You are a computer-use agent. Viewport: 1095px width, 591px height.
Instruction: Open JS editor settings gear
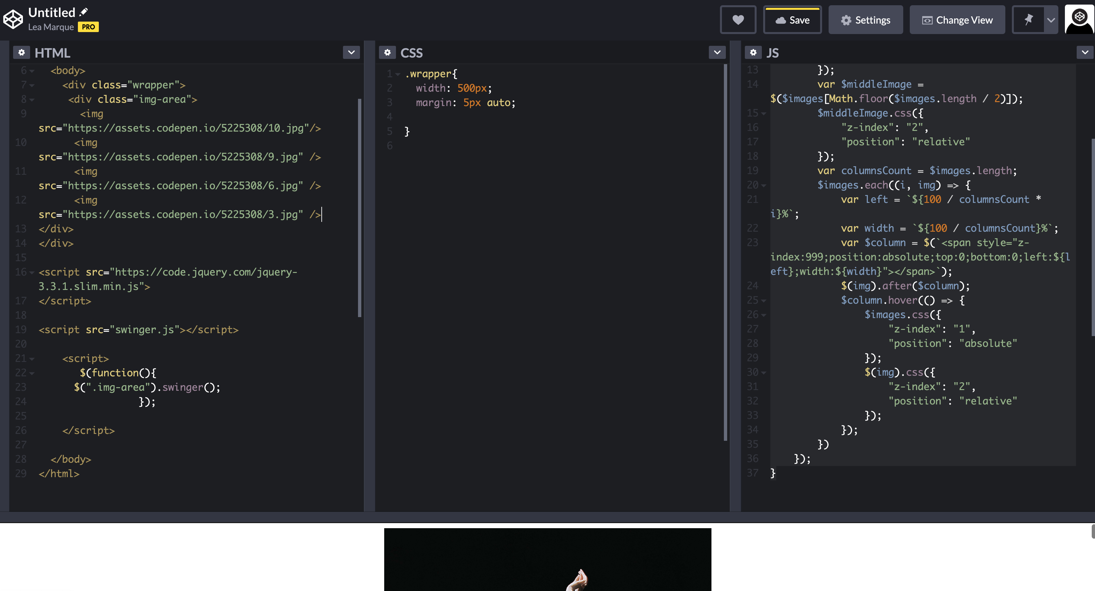pyautogui.click(x=753, y=52)
